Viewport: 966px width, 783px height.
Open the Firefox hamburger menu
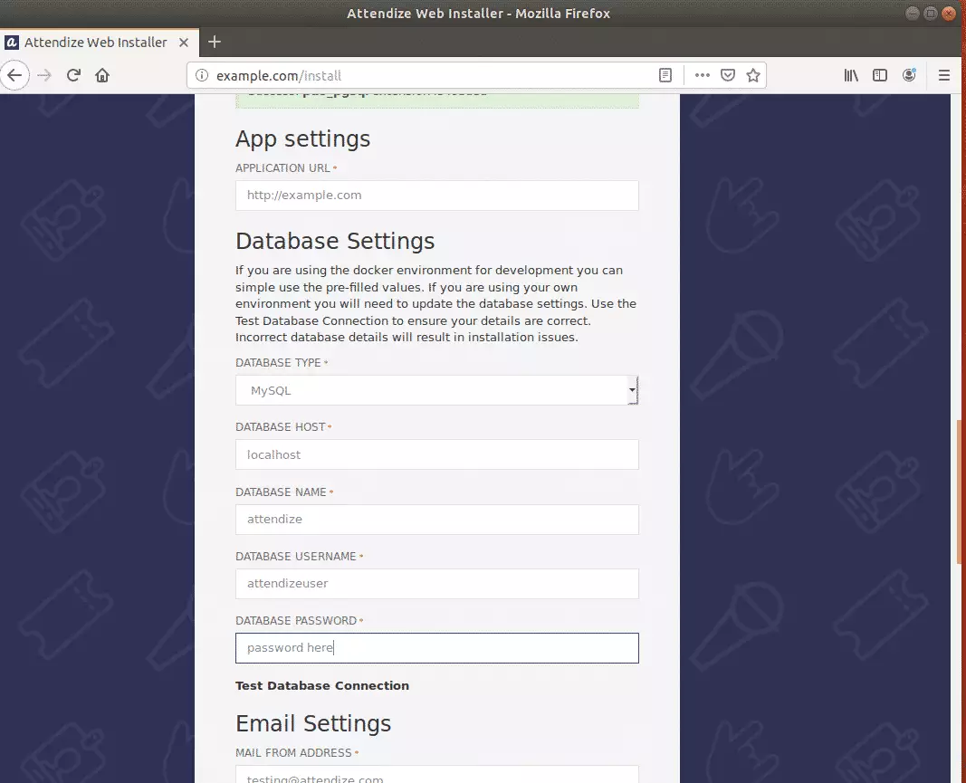(x=944, y=75)
